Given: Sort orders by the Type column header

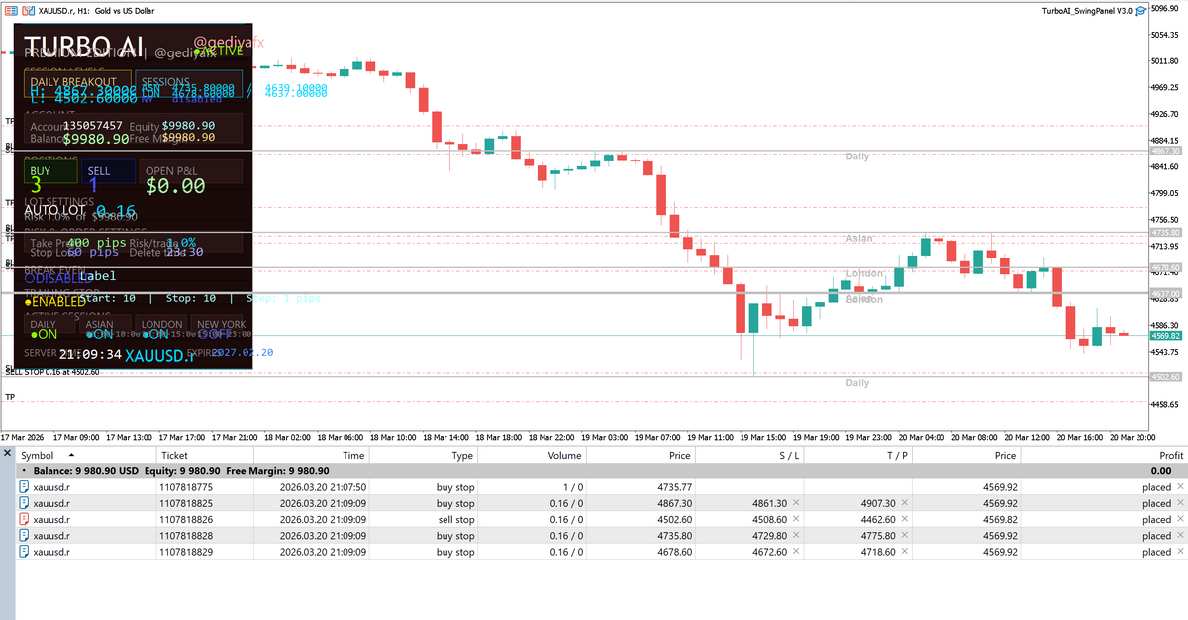Looking at the screenshot, I should point(462,455).
